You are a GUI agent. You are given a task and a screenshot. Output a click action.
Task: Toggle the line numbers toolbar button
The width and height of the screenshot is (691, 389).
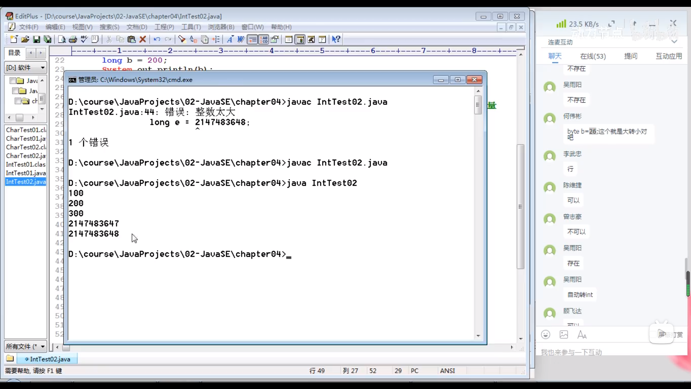pos(264,39)
